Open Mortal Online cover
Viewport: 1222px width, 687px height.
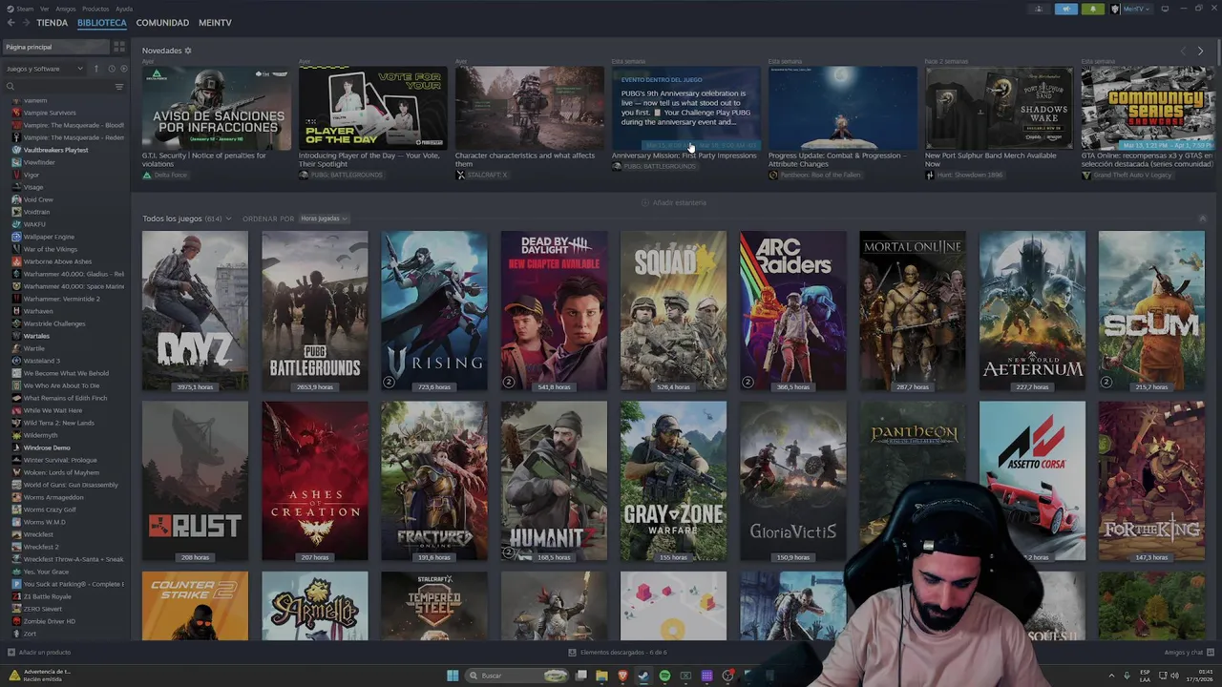pyautogui.click(x=913, y=311)
